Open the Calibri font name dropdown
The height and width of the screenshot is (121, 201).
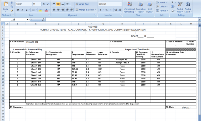click(x=31, y=4)
